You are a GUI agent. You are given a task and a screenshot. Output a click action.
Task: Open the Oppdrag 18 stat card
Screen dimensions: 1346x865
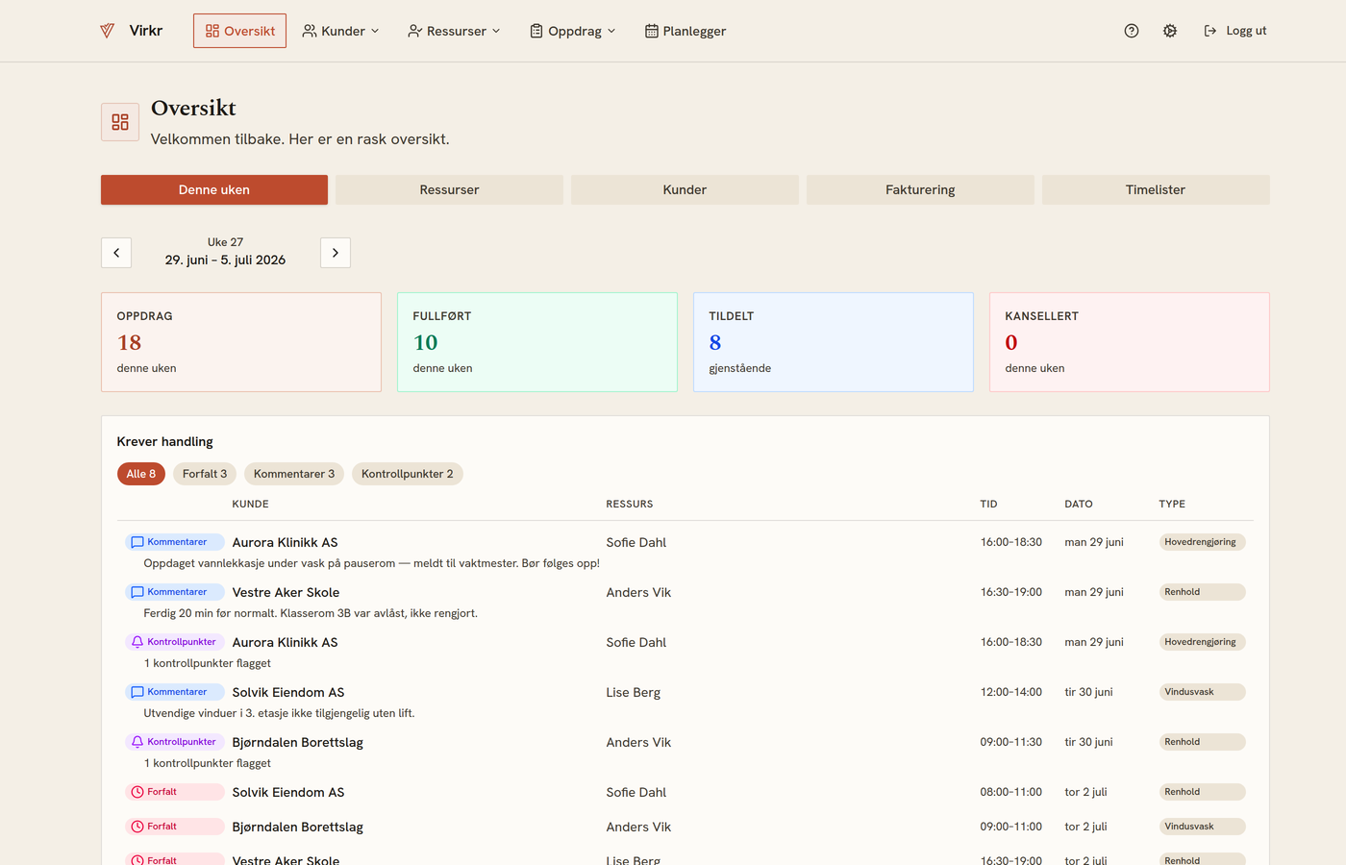coord(241,342)
